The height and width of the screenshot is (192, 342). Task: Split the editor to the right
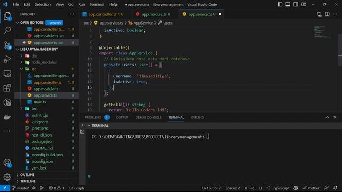(327, 14)
